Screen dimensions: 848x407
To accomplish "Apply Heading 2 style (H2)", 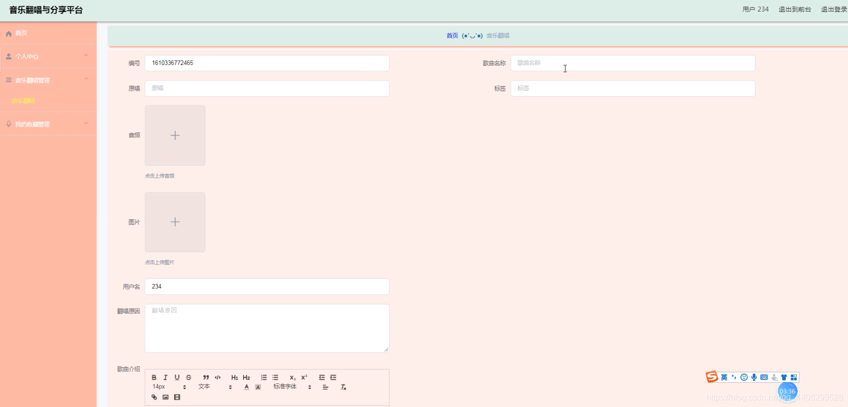I will click(246, 377).
